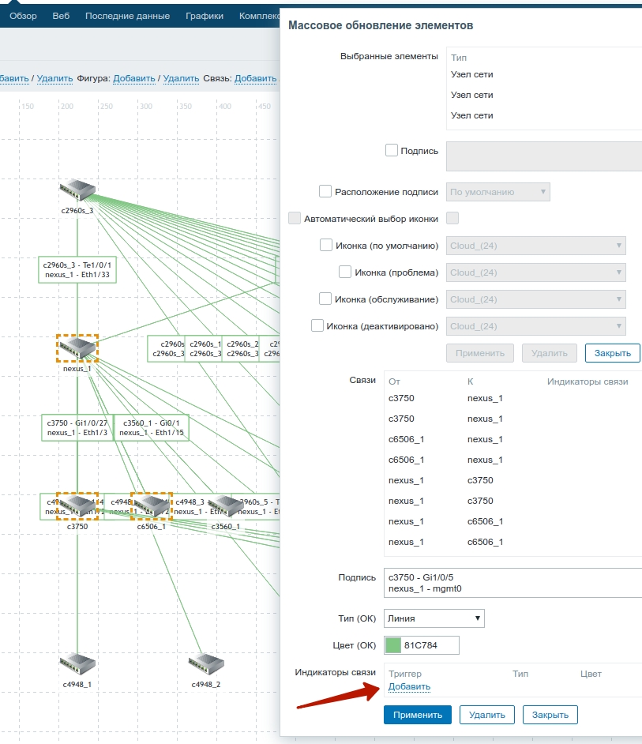Viewport: 642px width, 744px height.
Task: Click the c4948_1 switch icon
Action: coord(77,663)
